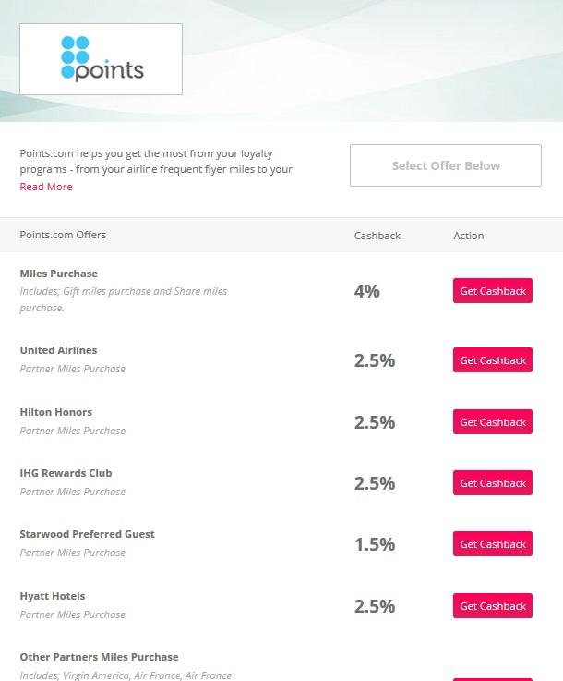This screenshot has height=681, width=563.
Task: Get Cashback for United Airlines offer
Action: point(493,360)
